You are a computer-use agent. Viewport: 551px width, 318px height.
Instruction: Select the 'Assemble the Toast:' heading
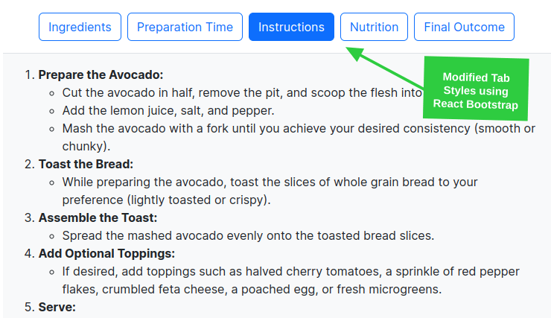click(x=98, y=217)
